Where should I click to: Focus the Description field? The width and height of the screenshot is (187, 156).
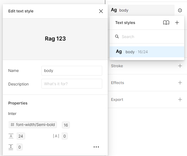coord(72,84)
